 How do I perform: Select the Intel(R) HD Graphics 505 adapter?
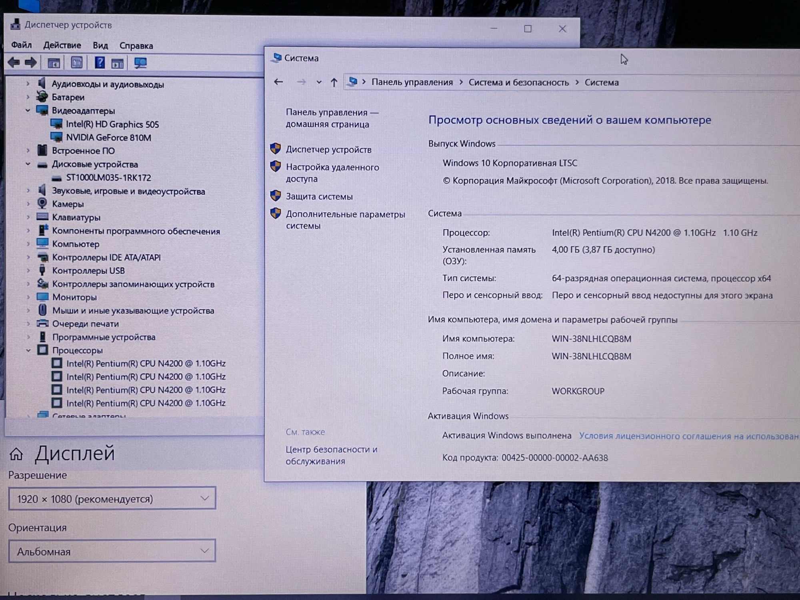point(112,124)
